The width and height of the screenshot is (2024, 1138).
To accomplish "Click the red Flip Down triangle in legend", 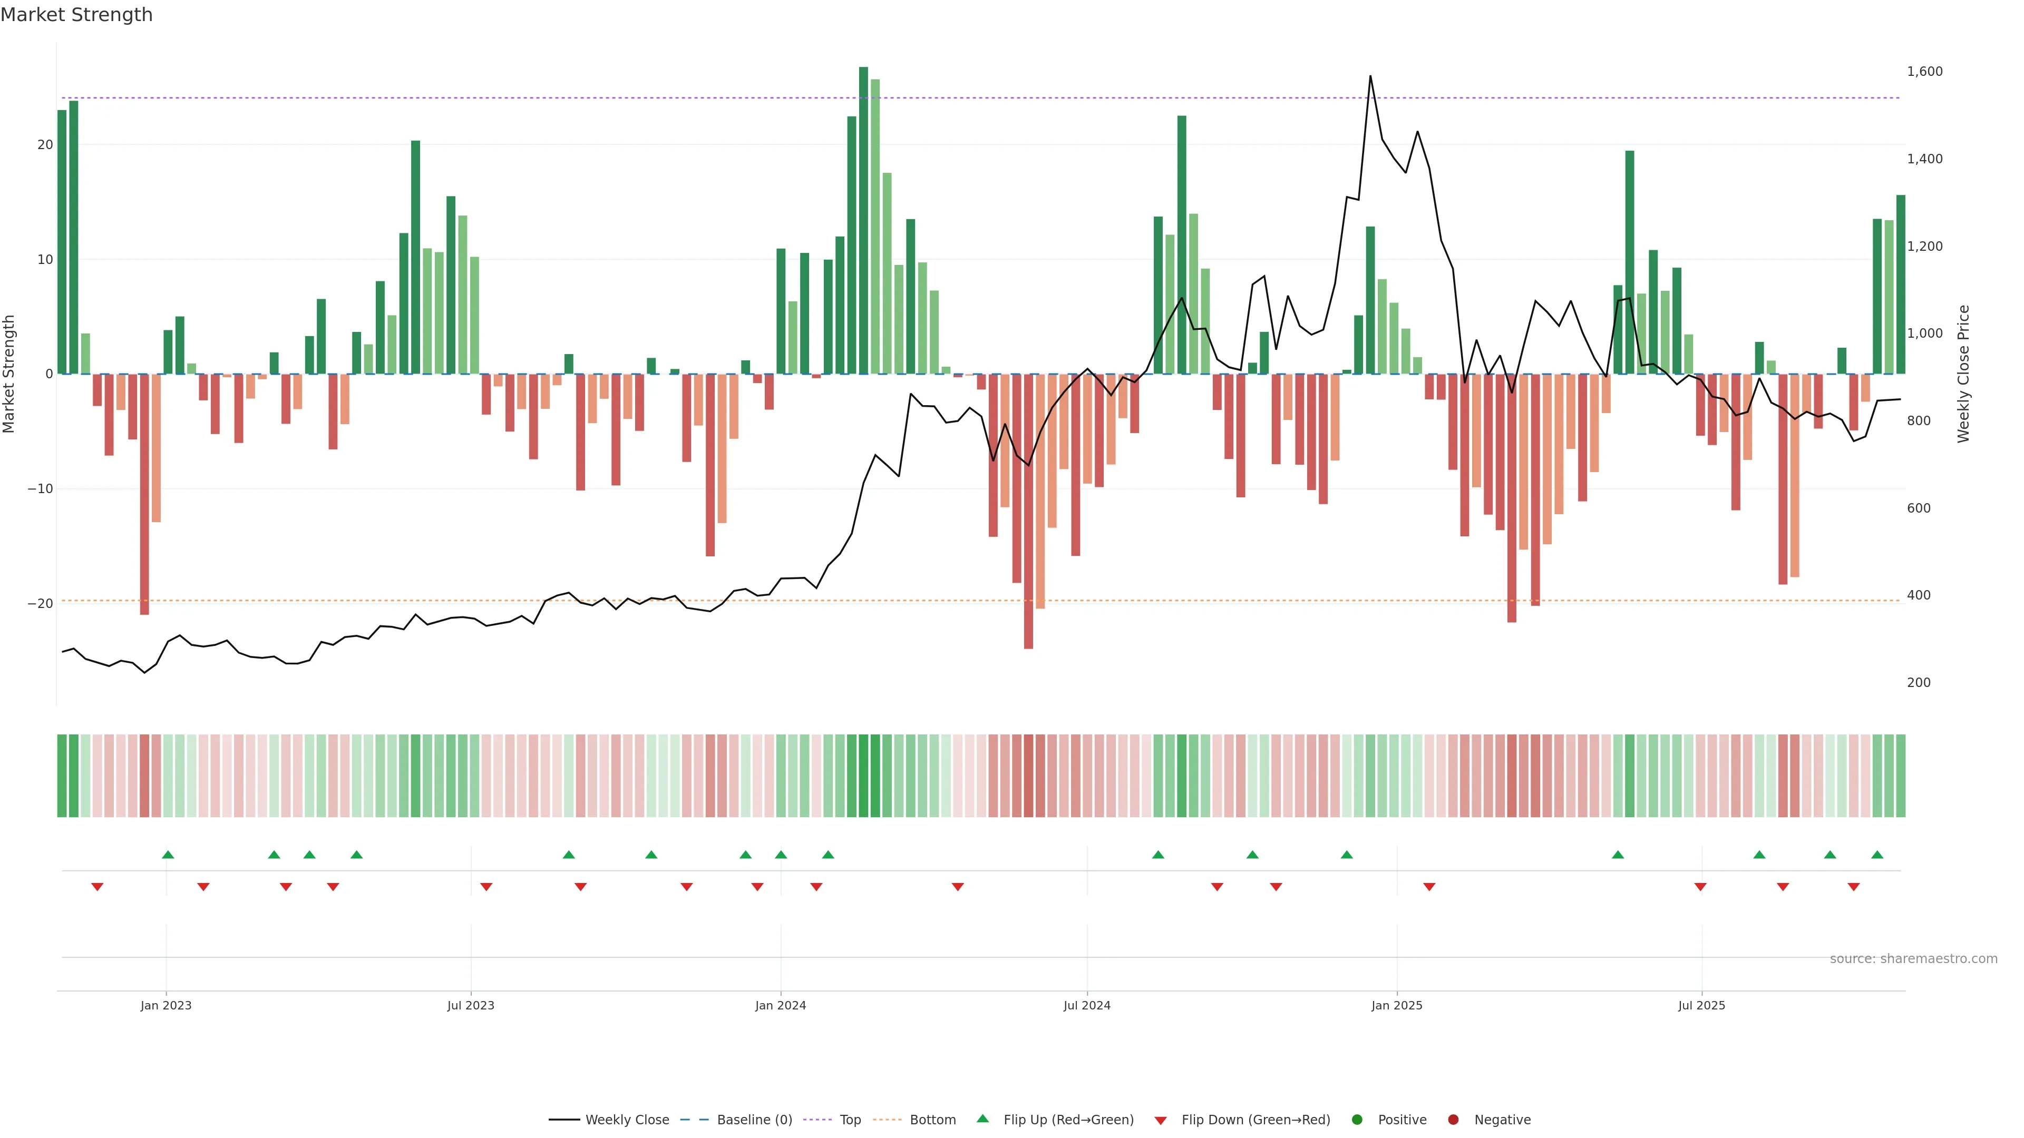I will point(1161,1121).
